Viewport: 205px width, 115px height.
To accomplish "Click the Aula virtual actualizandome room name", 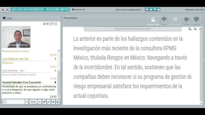I will click(x=128, y=10).
